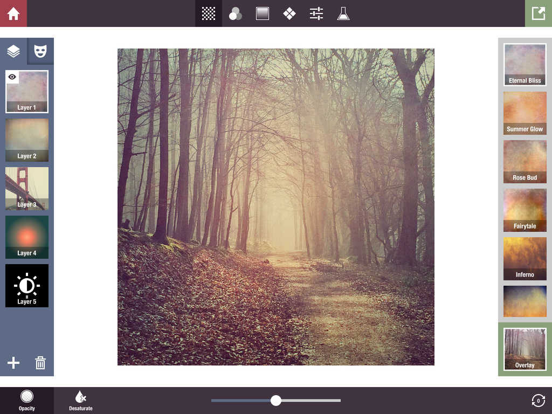Toggle Layer 1 visibility eye
Viewport: 552px width, 414px height.
(12, 77)
